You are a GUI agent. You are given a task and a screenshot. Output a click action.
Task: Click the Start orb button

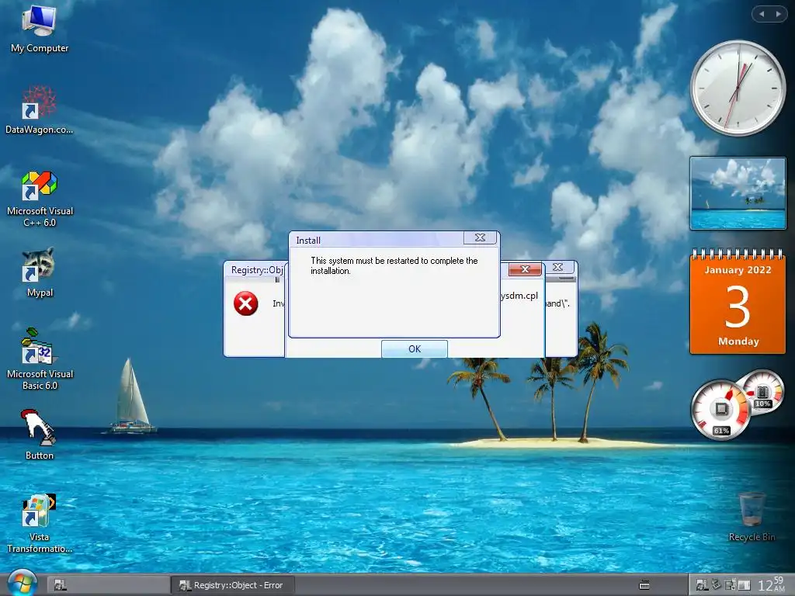click(23, 583)
